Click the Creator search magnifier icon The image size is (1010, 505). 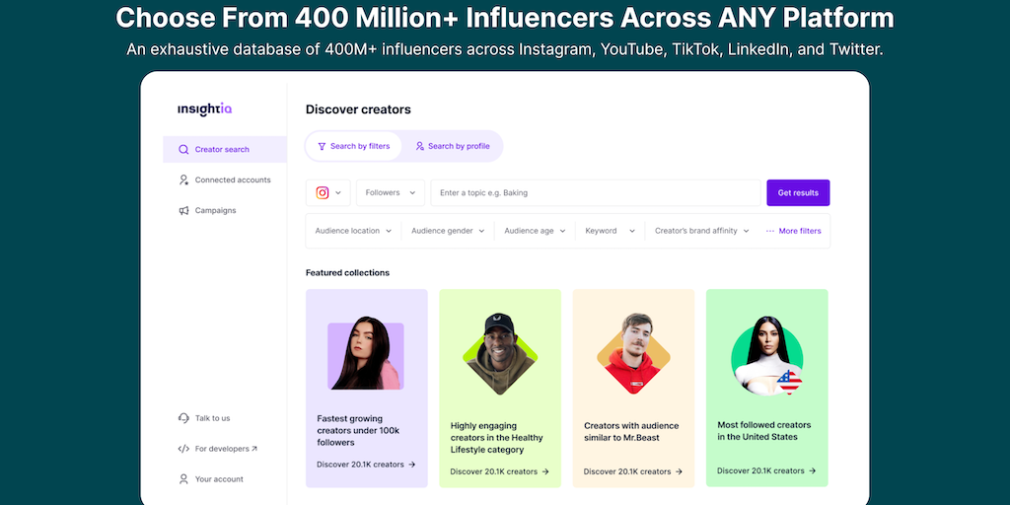(183, 150)
